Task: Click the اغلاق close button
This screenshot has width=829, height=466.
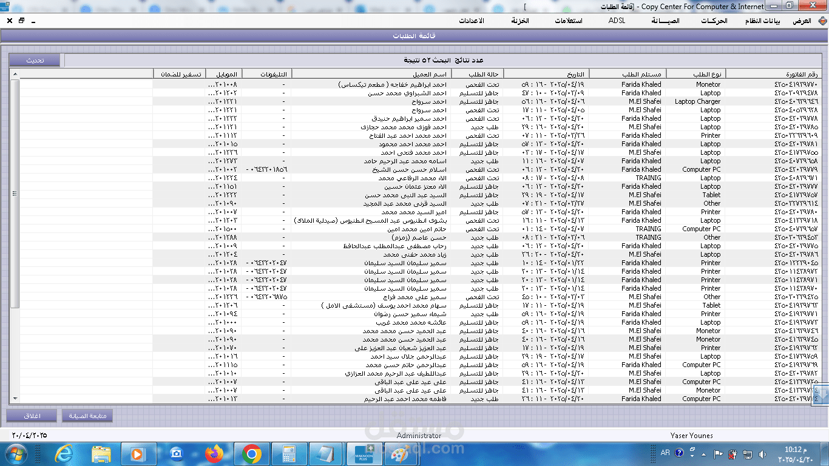Action: click(32, 416)
